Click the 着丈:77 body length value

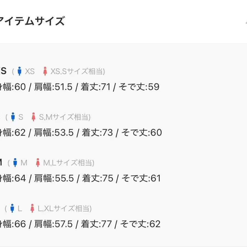coord(97,224)
